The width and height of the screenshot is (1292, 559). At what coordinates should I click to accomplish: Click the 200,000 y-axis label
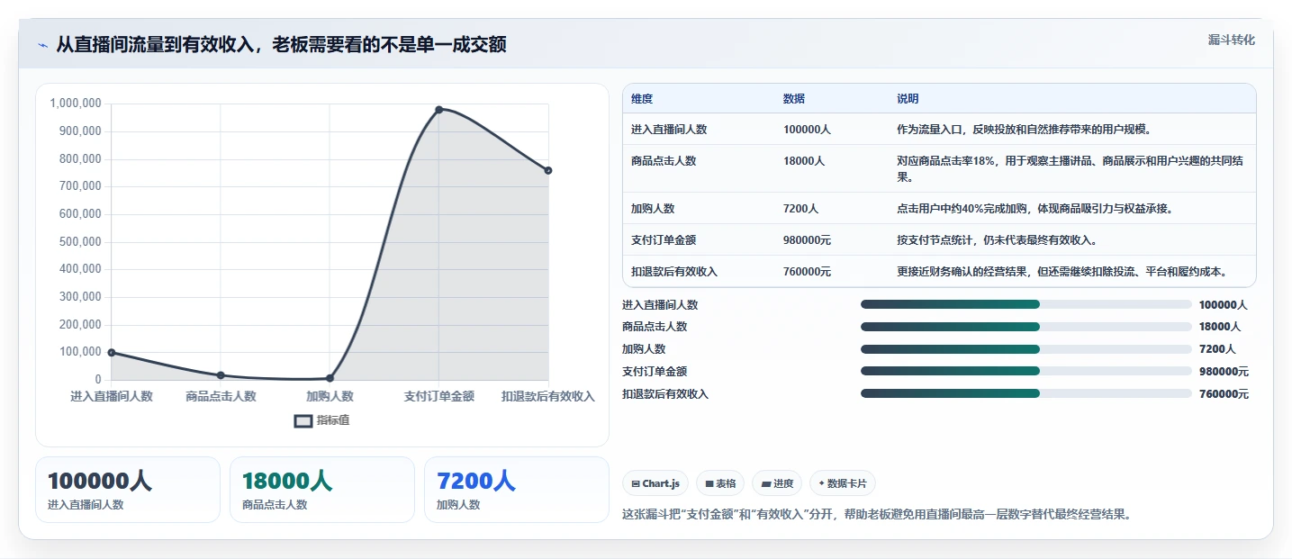[x=79, y=324]
